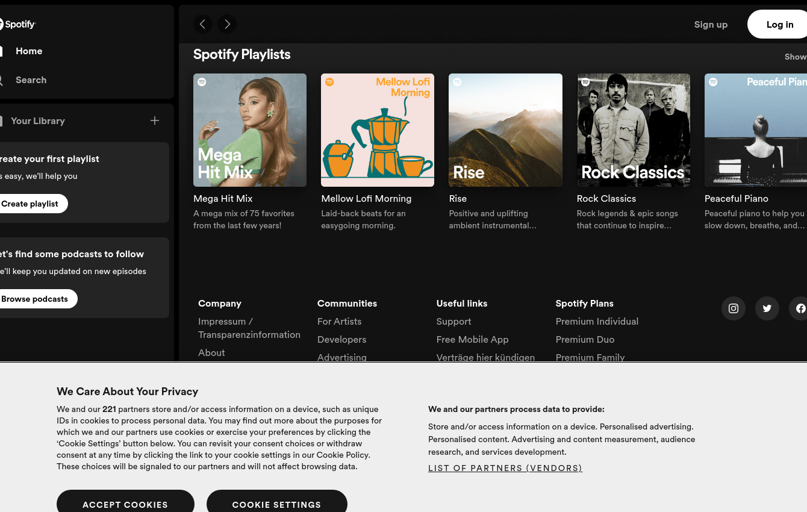Go back with the left arrow button

tap(203, 24)
